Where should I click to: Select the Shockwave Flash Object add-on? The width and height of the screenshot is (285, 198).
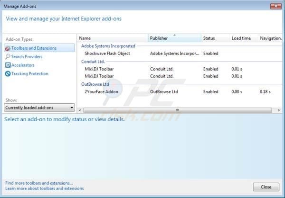(107, 54)
